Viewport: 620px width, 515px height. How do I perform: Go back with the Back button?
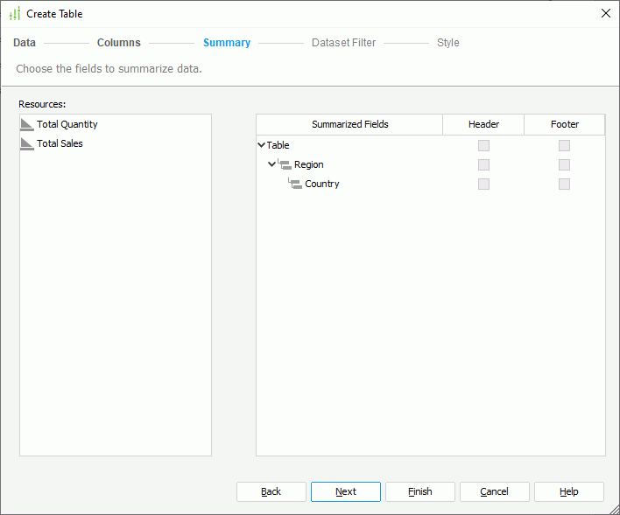[271, 491]
